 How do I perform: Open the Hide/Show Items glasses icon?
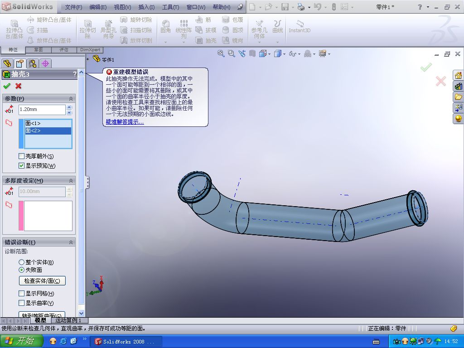292,53
